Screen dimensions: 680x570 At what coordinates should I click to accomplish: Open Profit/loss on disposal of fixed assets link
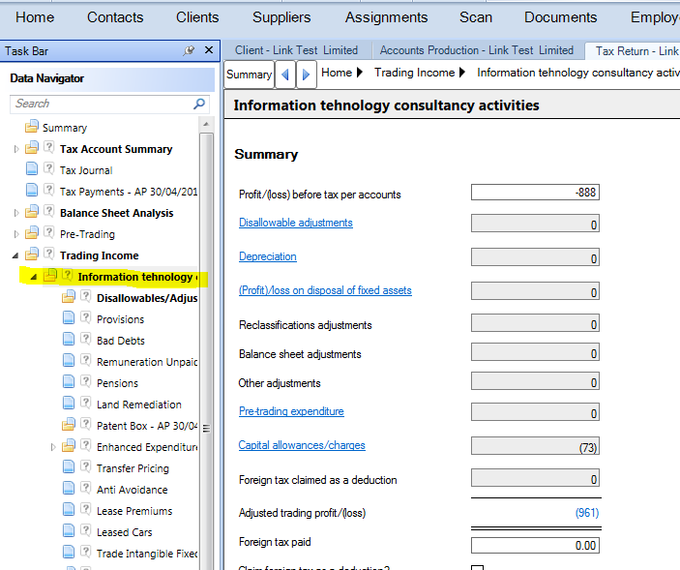click(325, 290)
